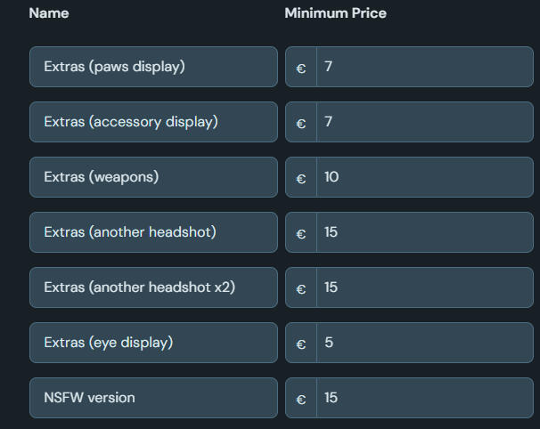Focus the 'Extras (another headshot)' name field
540x429 pixels.
click(x=153, y=232)
